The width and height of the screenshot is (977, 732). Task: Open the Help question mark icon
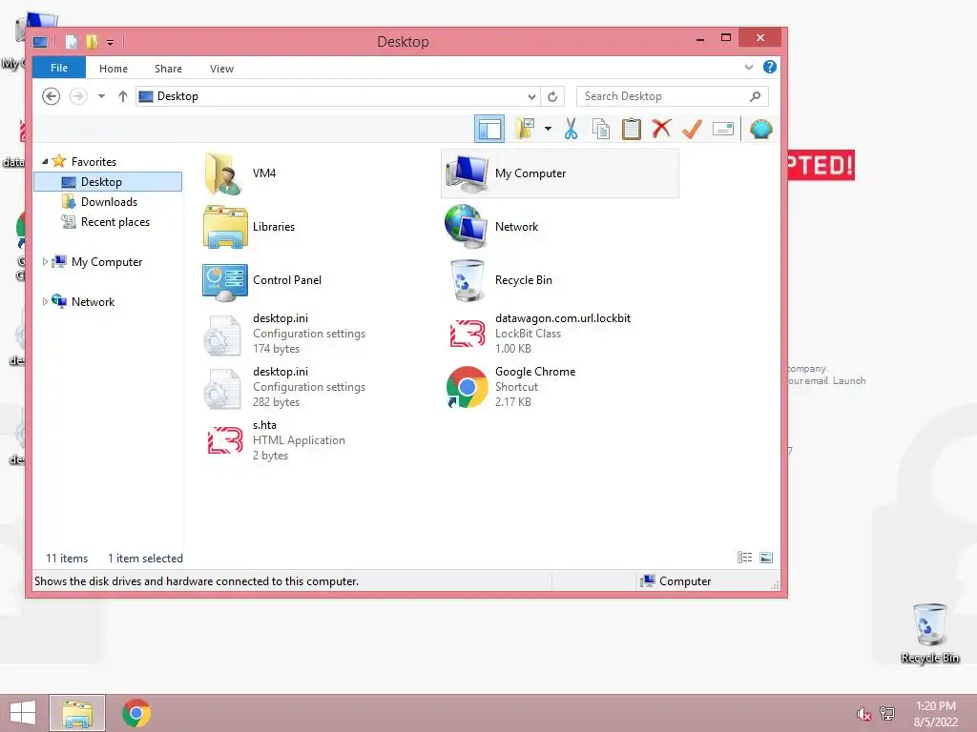[770, 67]
